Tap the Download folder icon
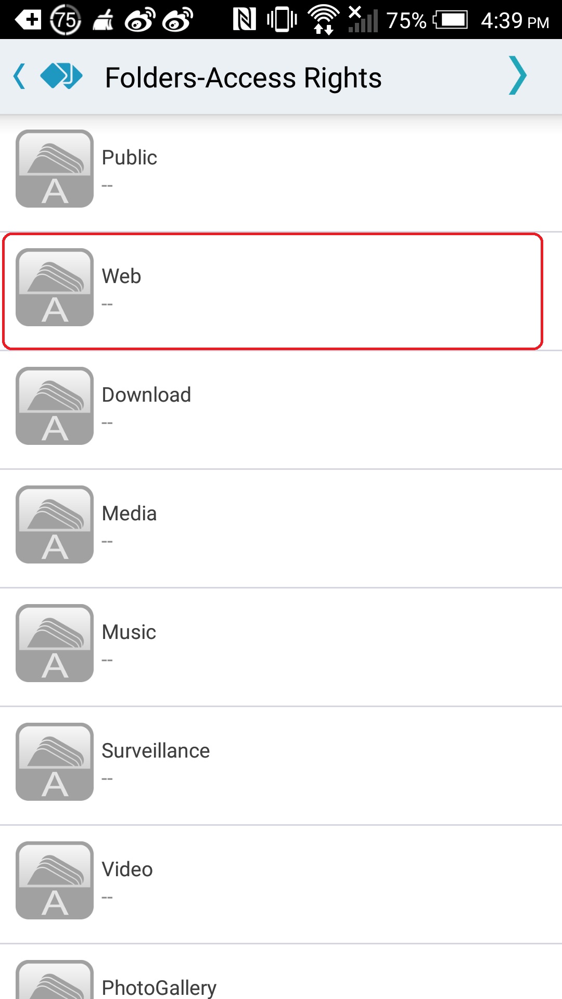This screenshot has width=562, height=999. point(55,406)
